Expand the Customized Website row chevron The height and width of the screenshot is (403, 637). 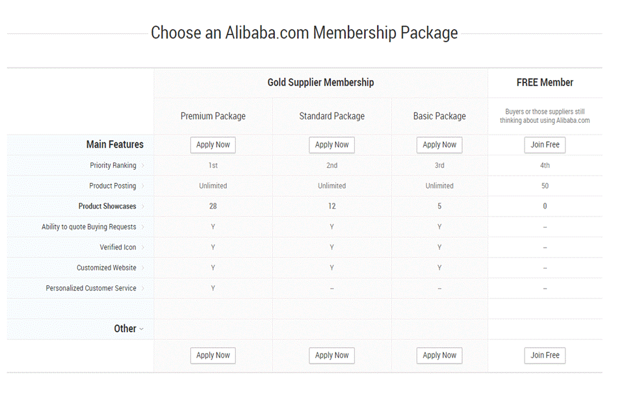click(143, 268)
